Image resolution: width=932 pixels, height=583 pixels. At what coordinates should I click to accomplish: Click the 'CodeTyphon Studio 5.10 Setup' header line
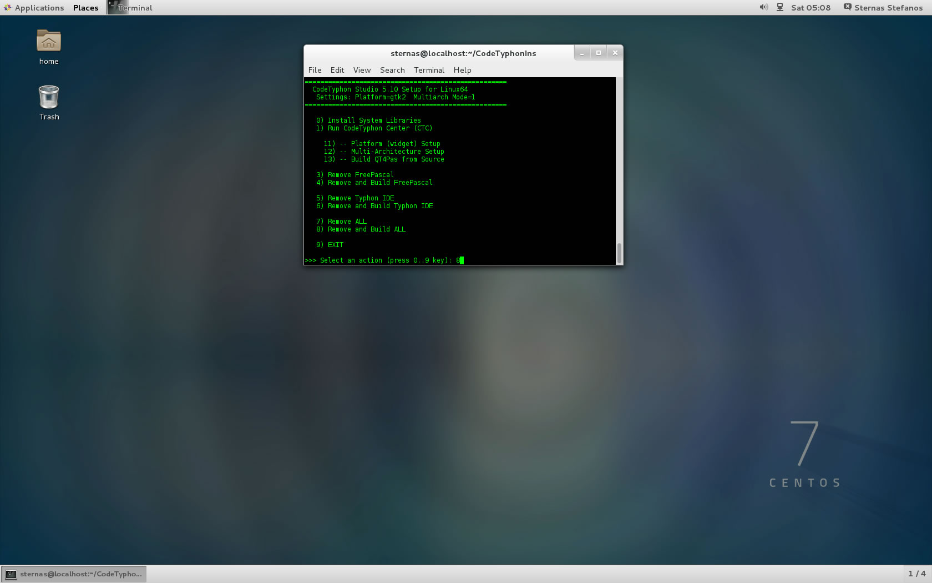[390, 89]
